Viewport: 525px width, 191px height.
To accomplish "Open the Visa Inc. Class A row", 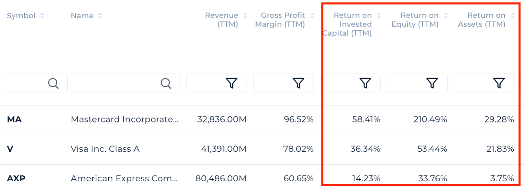I will coord(105,149).
